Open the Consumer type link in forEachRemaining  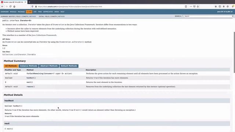coord(48,73)
